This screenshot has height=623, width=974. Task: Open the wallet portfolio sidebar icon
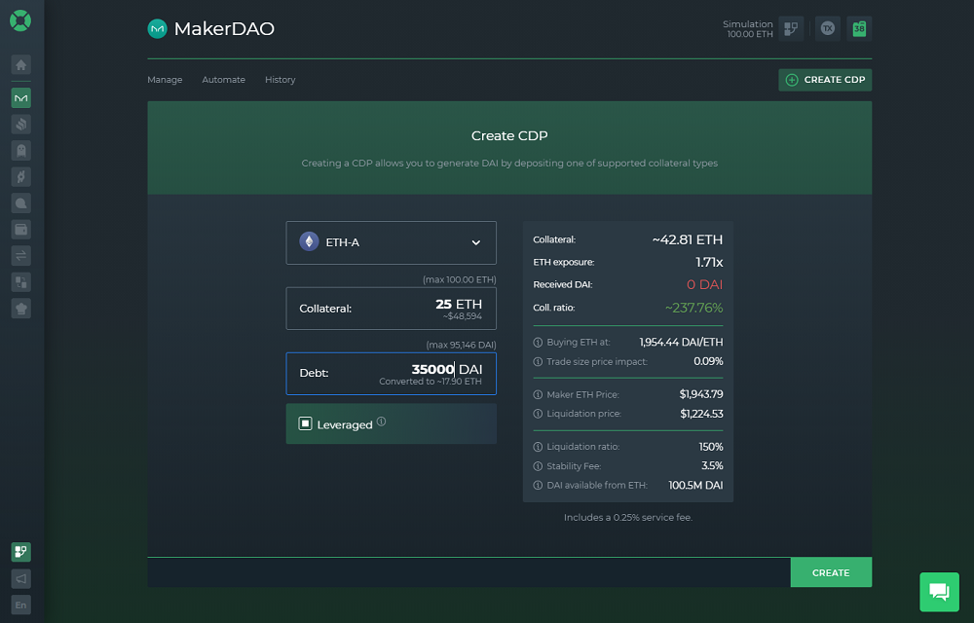[21, 230]
